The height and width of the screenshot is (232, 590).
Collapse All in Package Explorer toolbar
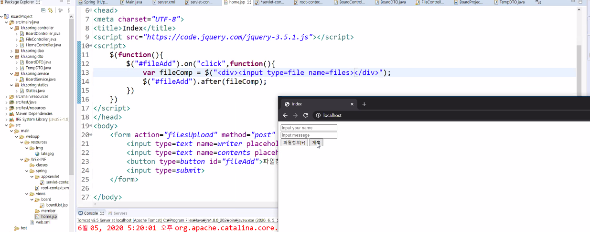coord(43,10)
